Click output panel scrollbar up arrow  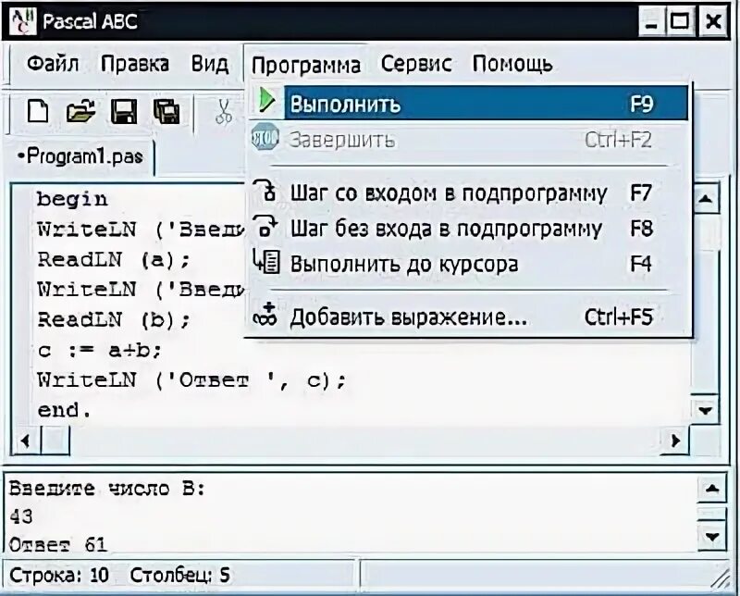pos(710,489)
